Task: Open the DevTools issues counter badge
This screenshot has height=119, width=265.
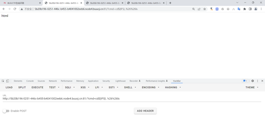Action: 245,81
